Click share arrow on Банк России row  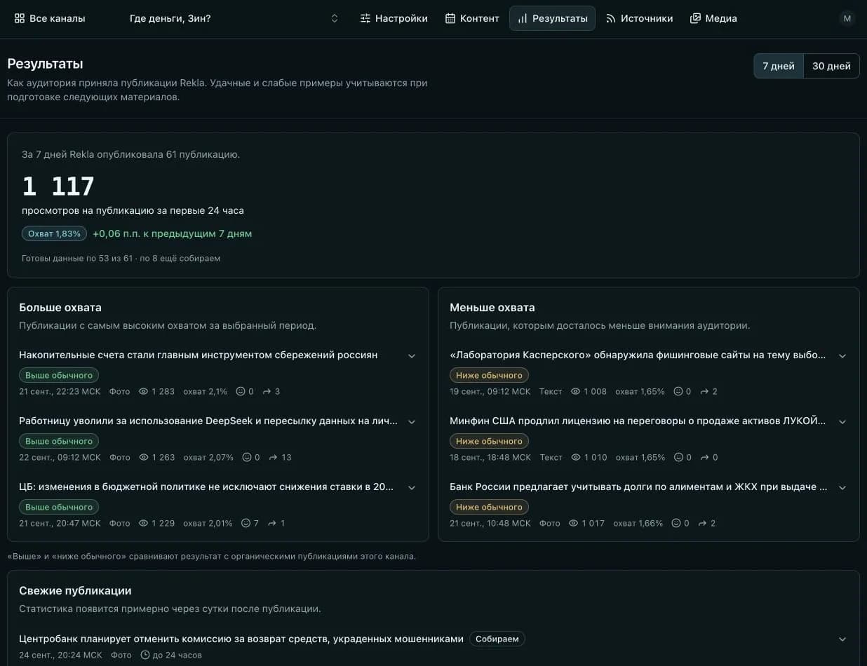pos(702,523)
